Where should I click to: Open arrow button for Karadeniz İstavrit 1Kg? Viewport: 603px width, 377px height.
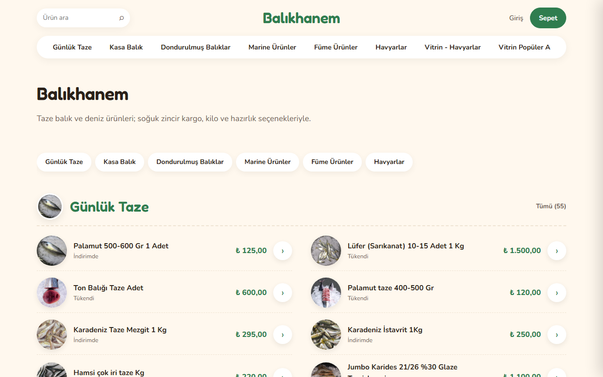pyautogui.click(x=557, y=335)
